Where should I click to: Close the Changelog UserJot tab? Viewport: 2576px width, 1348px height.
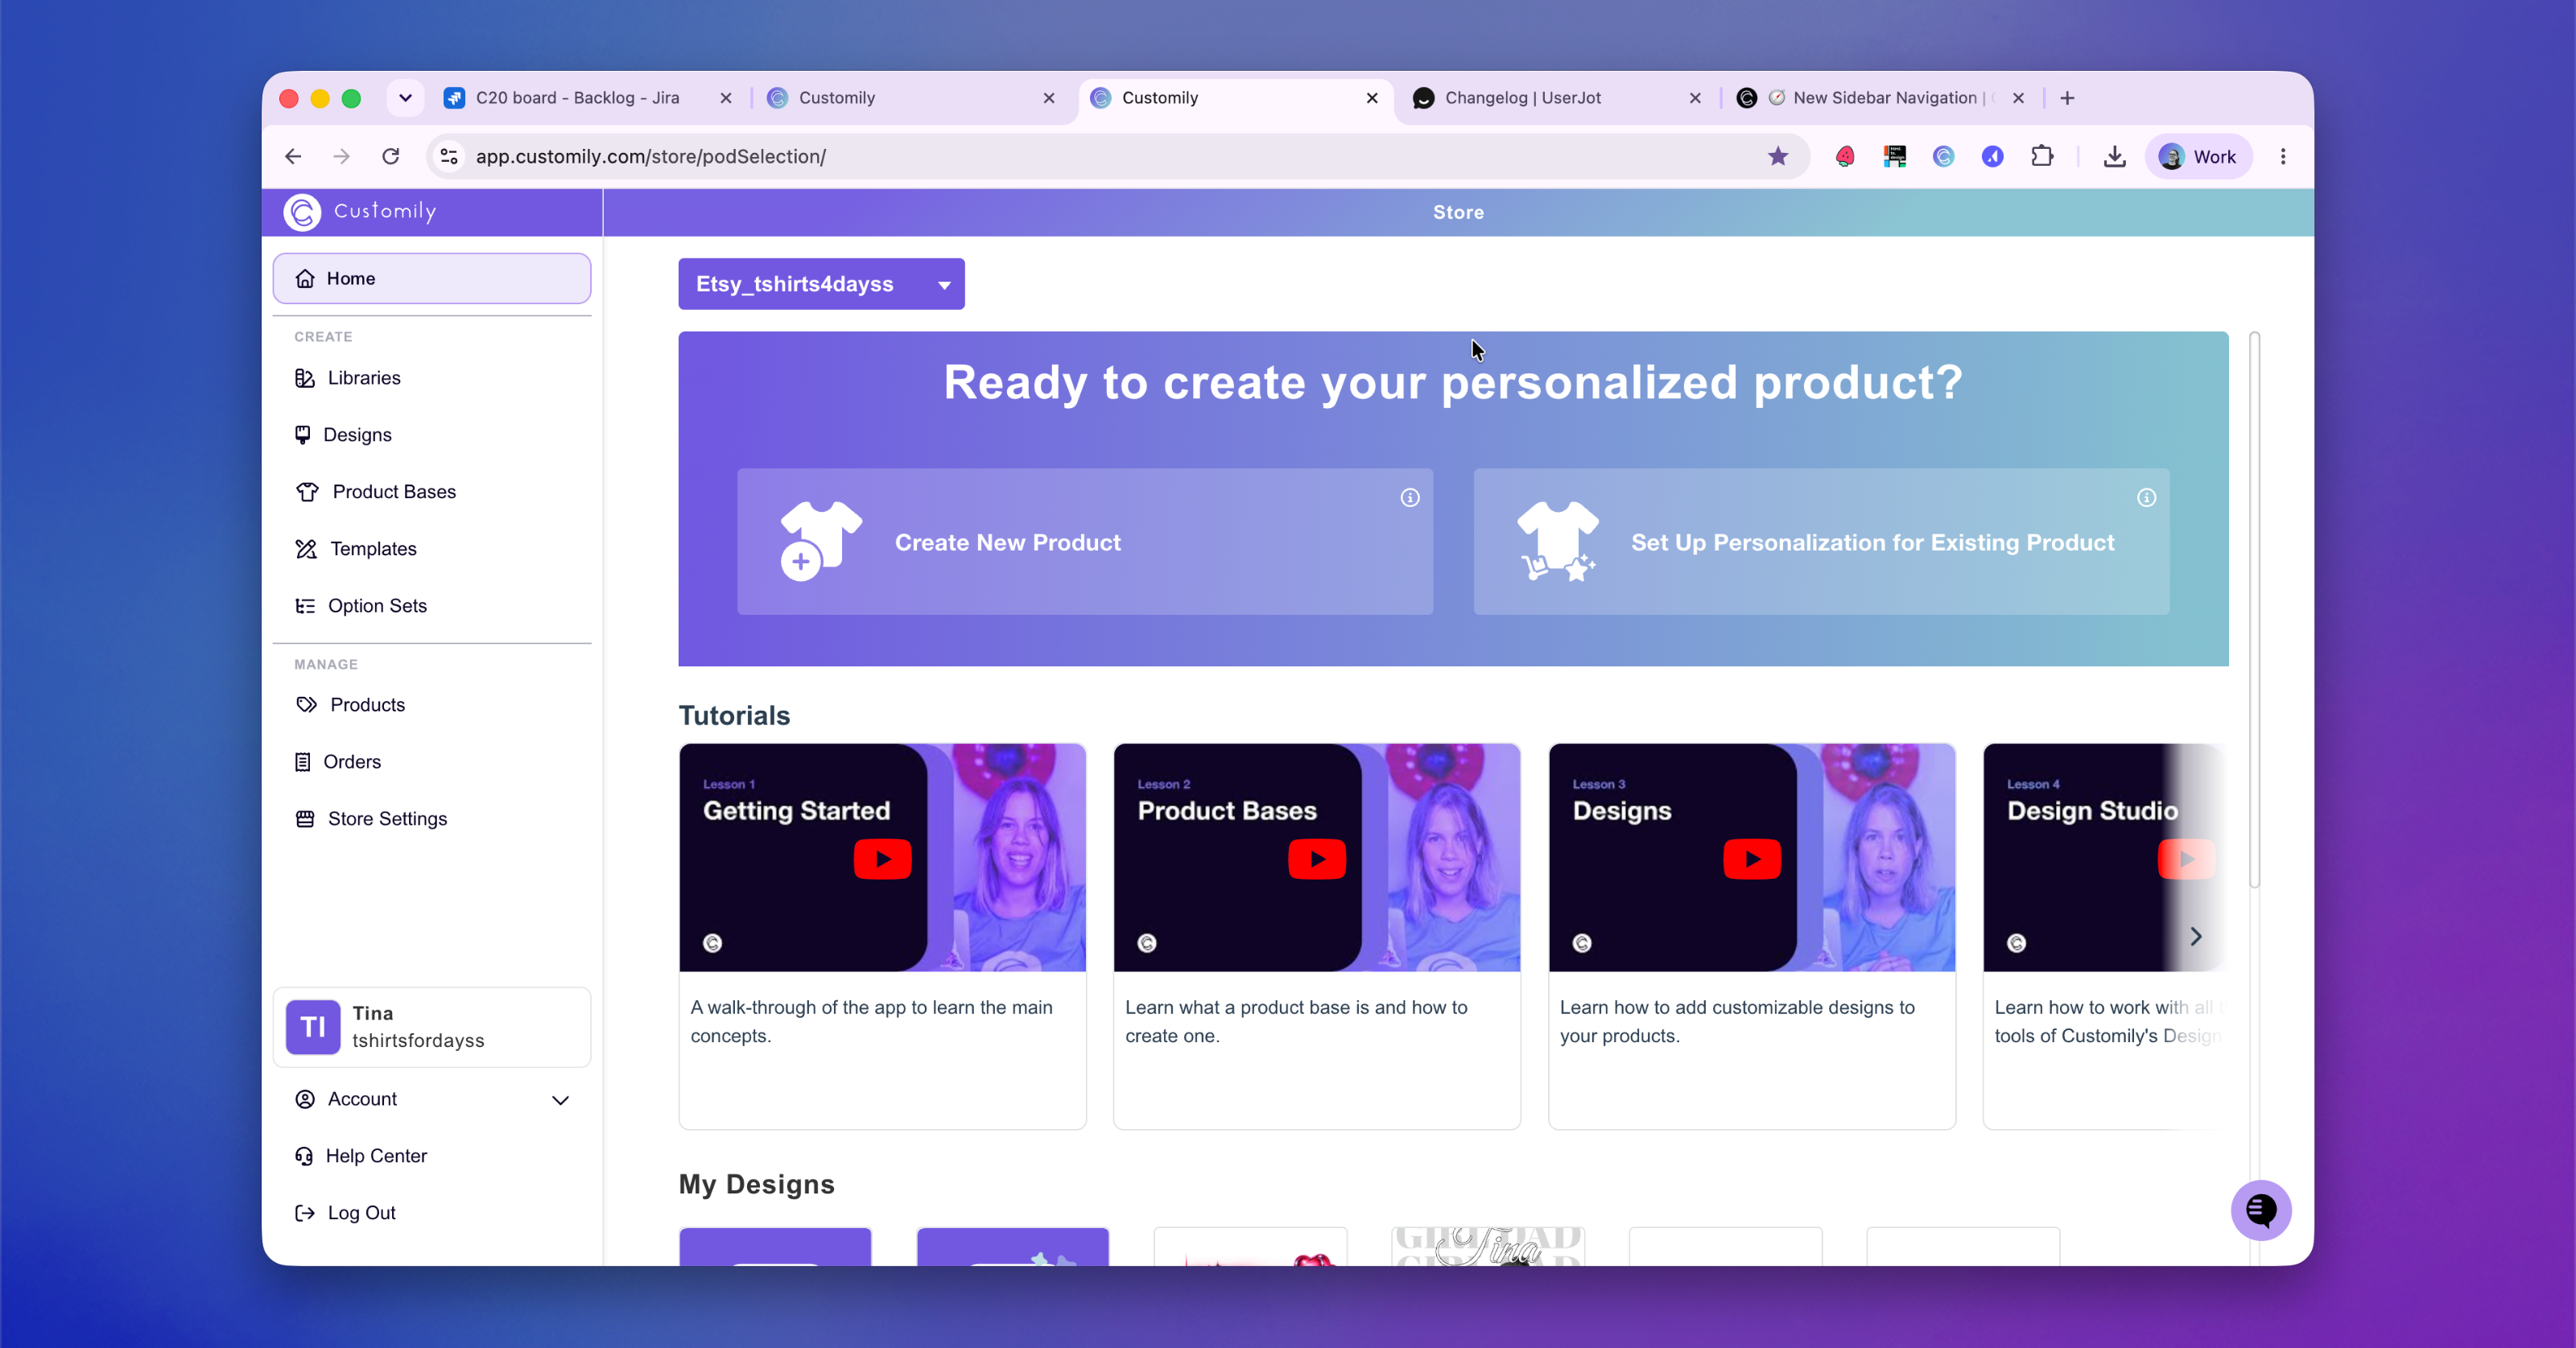pos(1695,98)
